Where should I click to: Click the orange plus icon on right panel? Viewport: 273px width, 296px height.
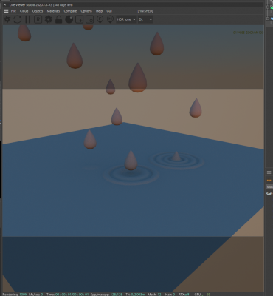click(269, 180)
